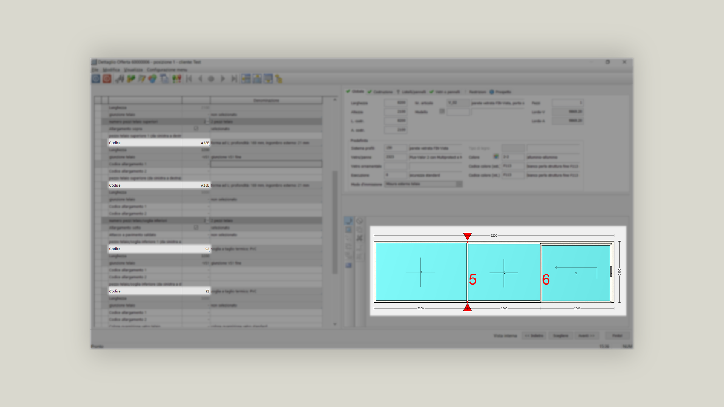Click the Denominazione column header
The width and height of the screenshot is (724, 407).
click(266, 100)
